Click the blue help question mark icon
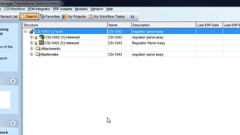This screenshot has height=135, width=240. tap(132, 16)
